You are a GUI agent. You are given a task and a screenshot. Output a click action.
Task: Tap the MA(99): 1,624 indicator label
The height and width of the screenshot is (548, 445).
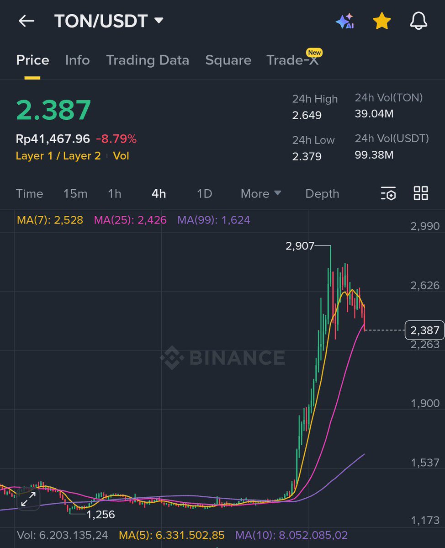click(x=214, y=220)
